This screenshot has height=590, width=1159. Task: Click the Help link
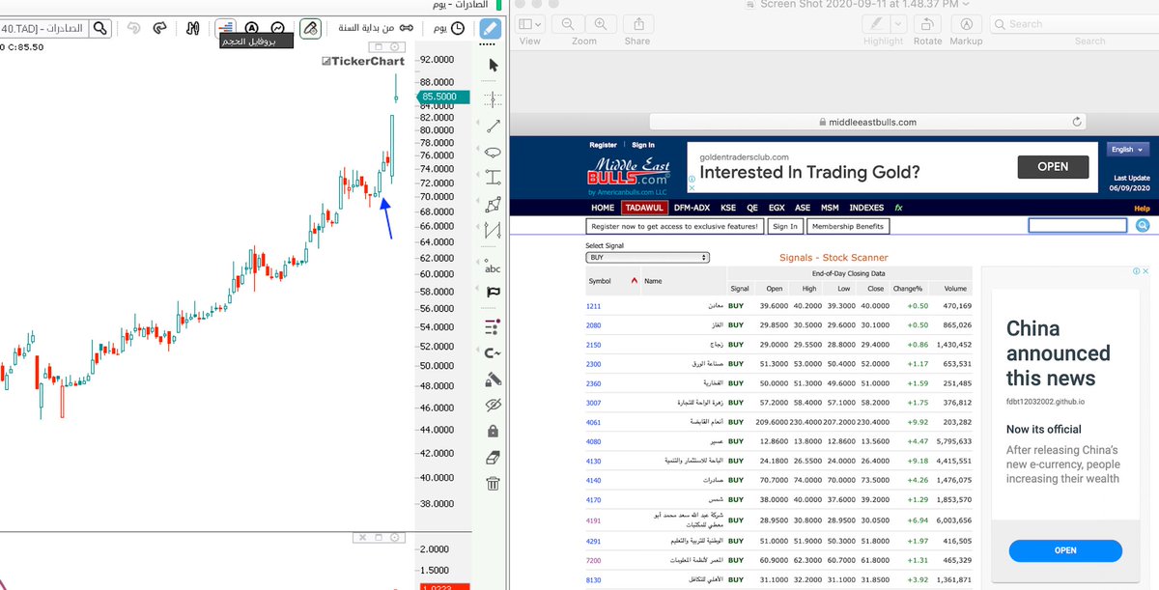coord(1142,209)
